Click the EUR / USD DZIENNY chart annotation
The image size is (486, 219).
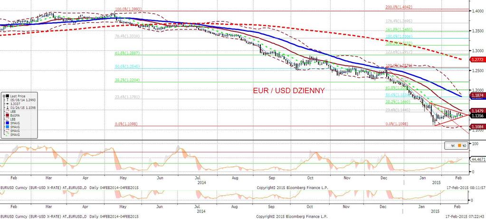[x=289, y=91]
